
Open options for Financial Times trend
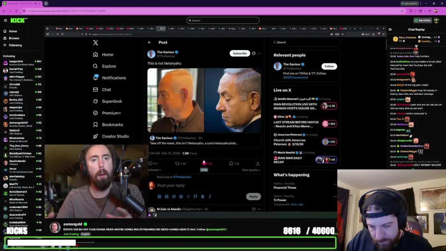click(x=335, y=184)
